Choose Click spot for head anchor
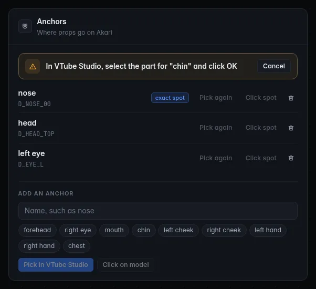This screenshot has height=289, width=316. (x=261, y=128)
